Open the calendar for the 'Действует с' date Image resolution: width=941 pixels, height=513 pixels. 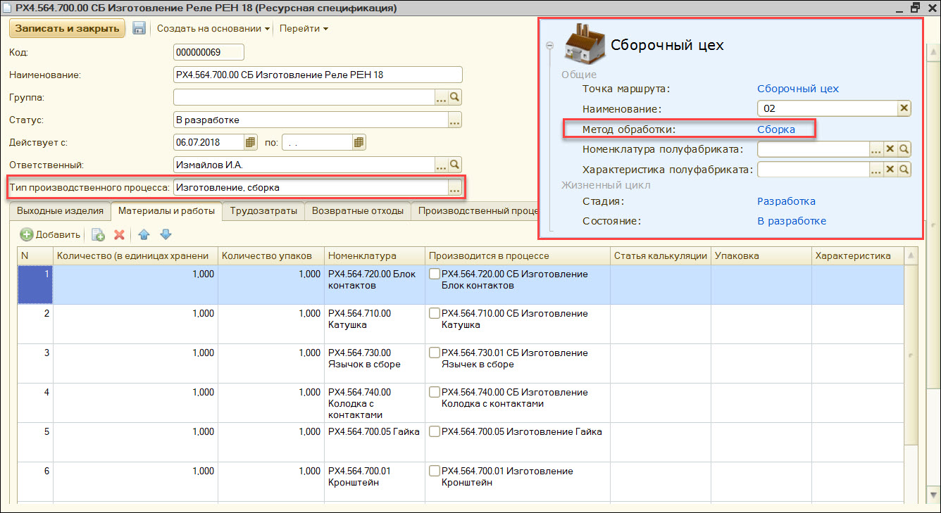tap(251, 141)
